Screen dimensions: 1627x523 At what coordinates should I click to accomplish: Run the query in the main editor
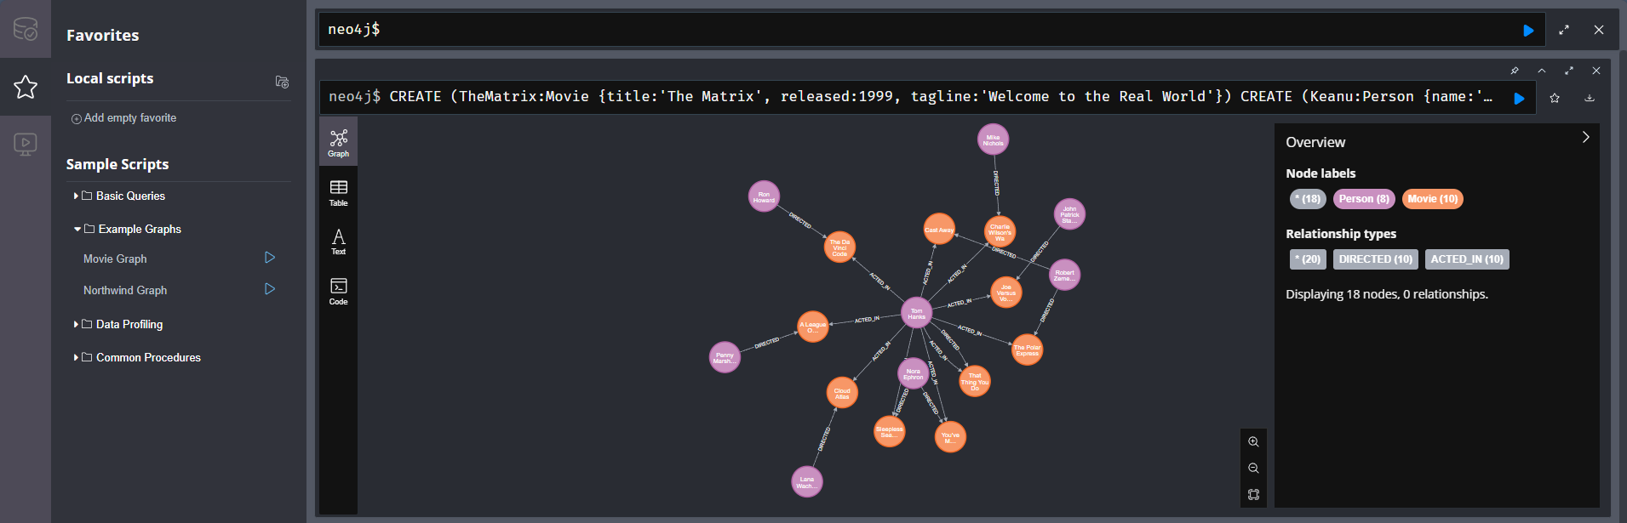[1528, 31]
